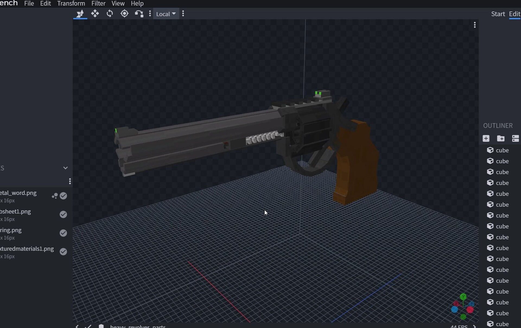Toggle the checkmark on bsheet1.png texture

(x=63, y=214)
